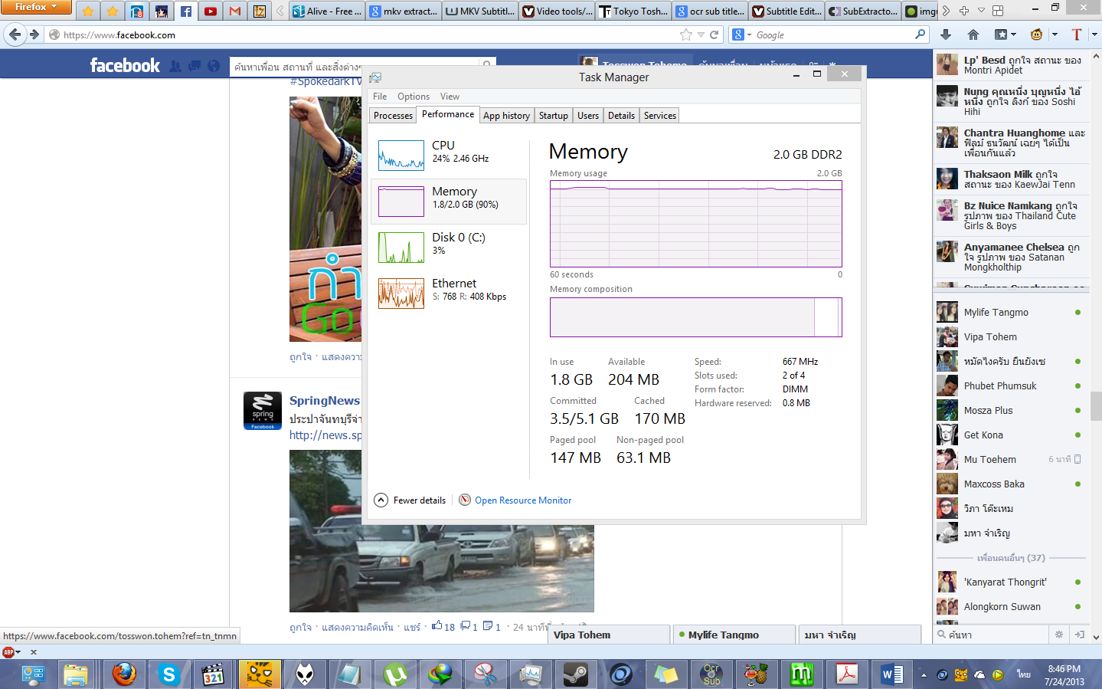Select Ethernet performance item
Image resolution: width=1102 pixels, height=689 pixels.
click(449, 294)
